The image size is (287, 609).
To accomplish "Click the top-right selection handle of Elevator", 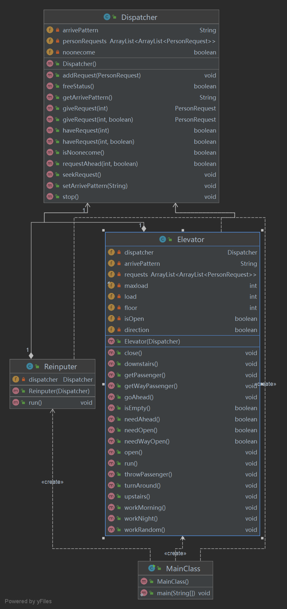I will (262, 230).
